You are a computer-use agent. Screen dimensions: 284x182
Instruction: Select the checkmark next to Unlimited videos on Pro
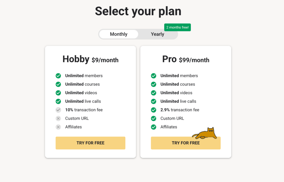pos(154,93)
